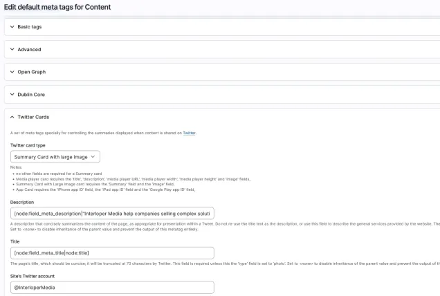The image size is (440, 296).
Task: Focus the Description token input field
Action: pos(112,213)
